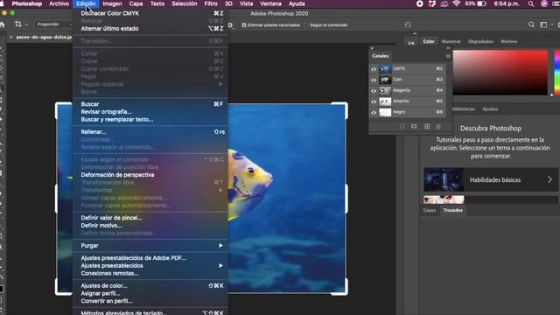Open the workspace switcher icon

(543, 24)
